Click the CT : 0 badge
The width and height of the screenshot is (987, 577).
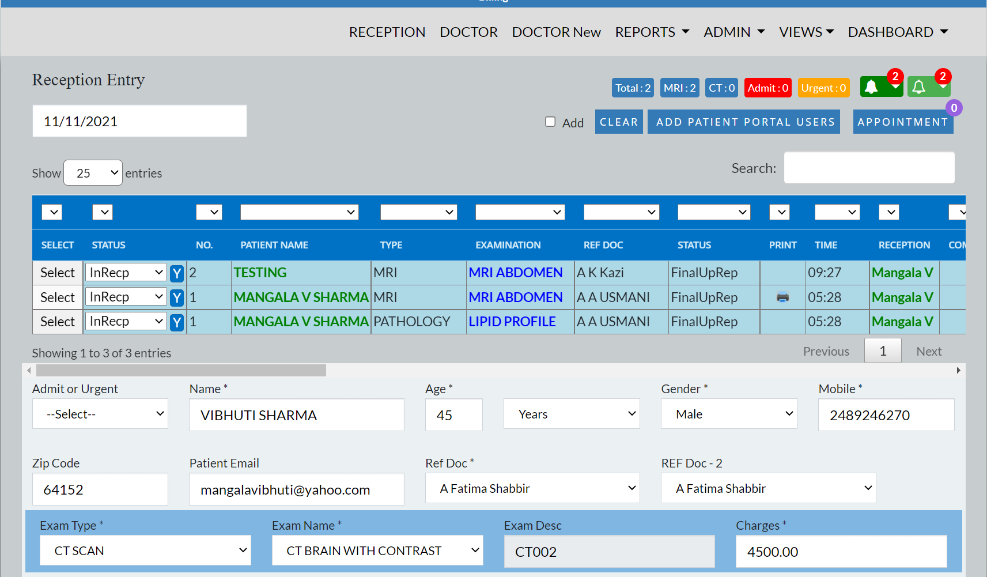coord(721,88)
